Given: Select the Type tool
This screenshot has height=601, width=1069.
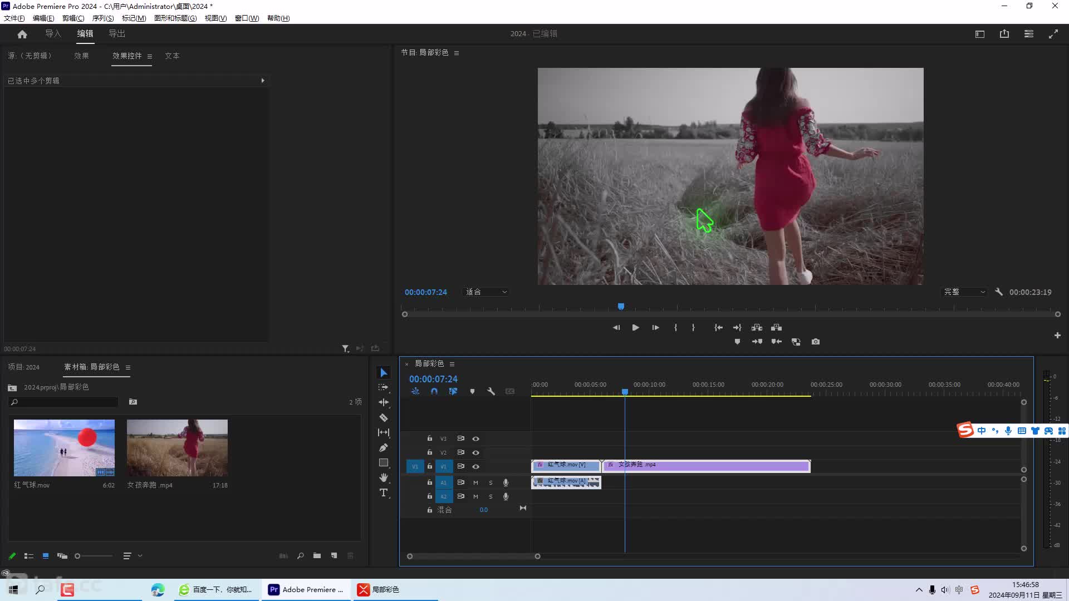Looking at the screenshot, I should (384, 492).
